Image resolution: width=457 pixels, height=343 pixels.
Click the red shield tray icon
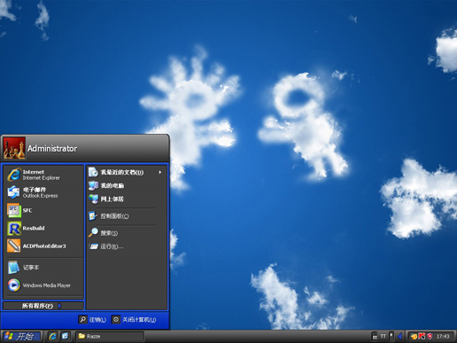(430, 336)
